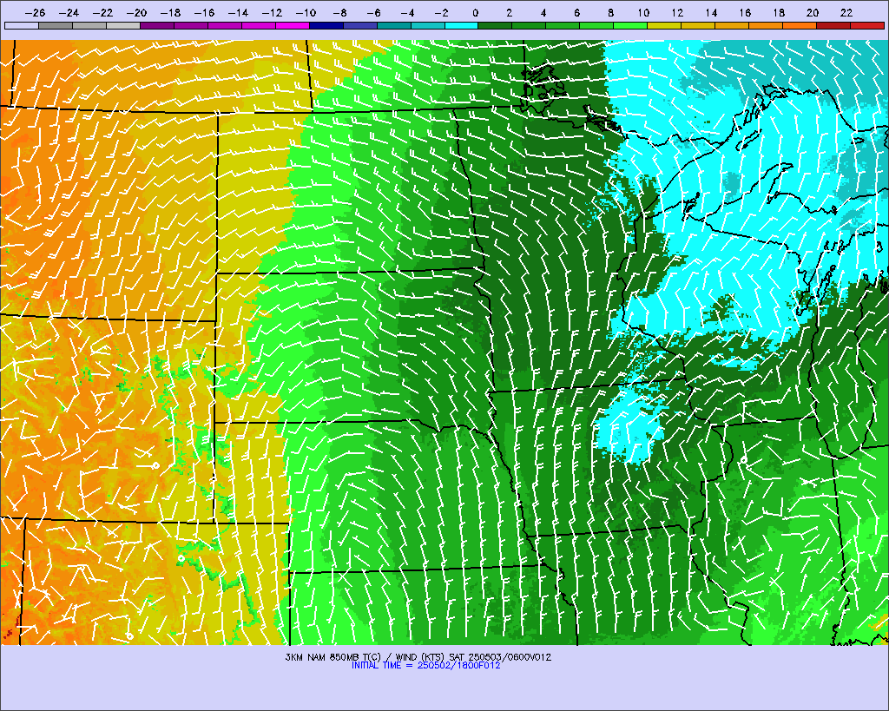Click the "-6" scale label
This screenshot has height=711, width=889.
[x=373, y=12]
